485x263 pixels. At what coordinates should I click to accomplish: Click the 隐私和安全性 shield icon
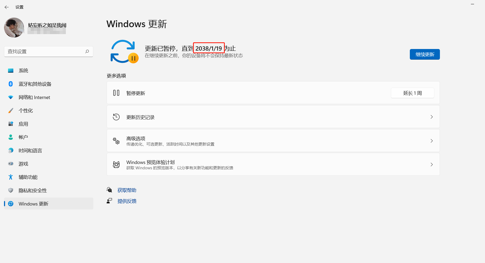pyautogui.click(x=11, y=190)
